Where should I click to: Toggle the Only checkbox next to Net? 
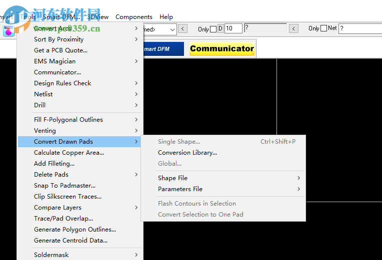pos(324,28)
